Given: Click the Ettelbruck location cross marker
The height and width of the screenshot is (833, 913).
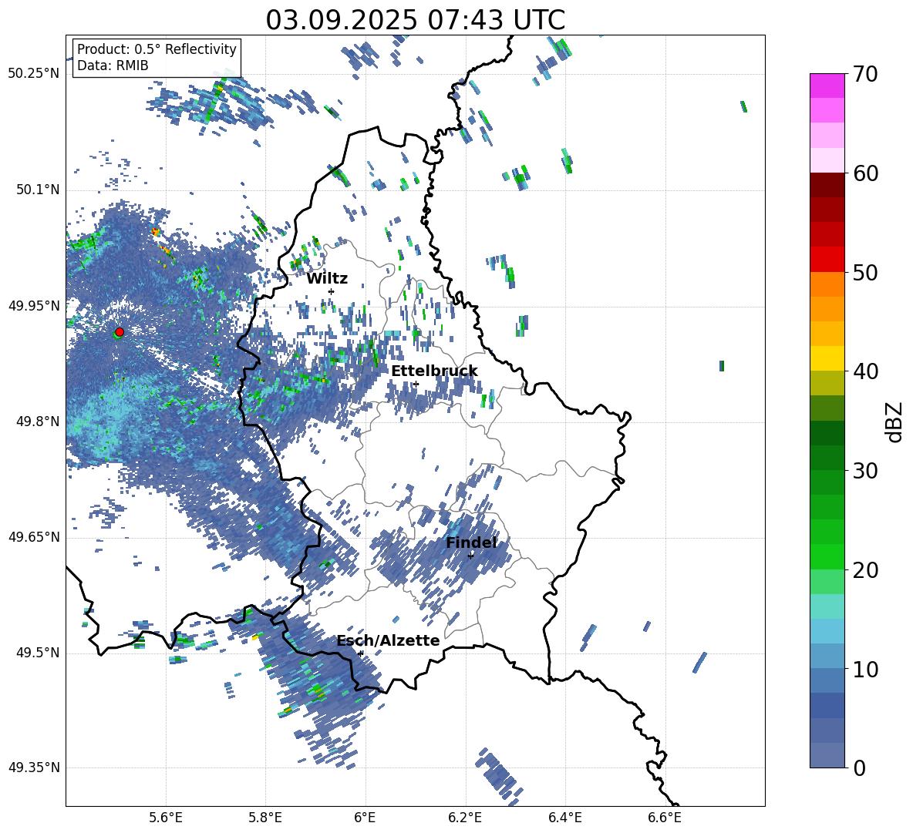Looking at the screenshot, I should (x=416, y=384).
